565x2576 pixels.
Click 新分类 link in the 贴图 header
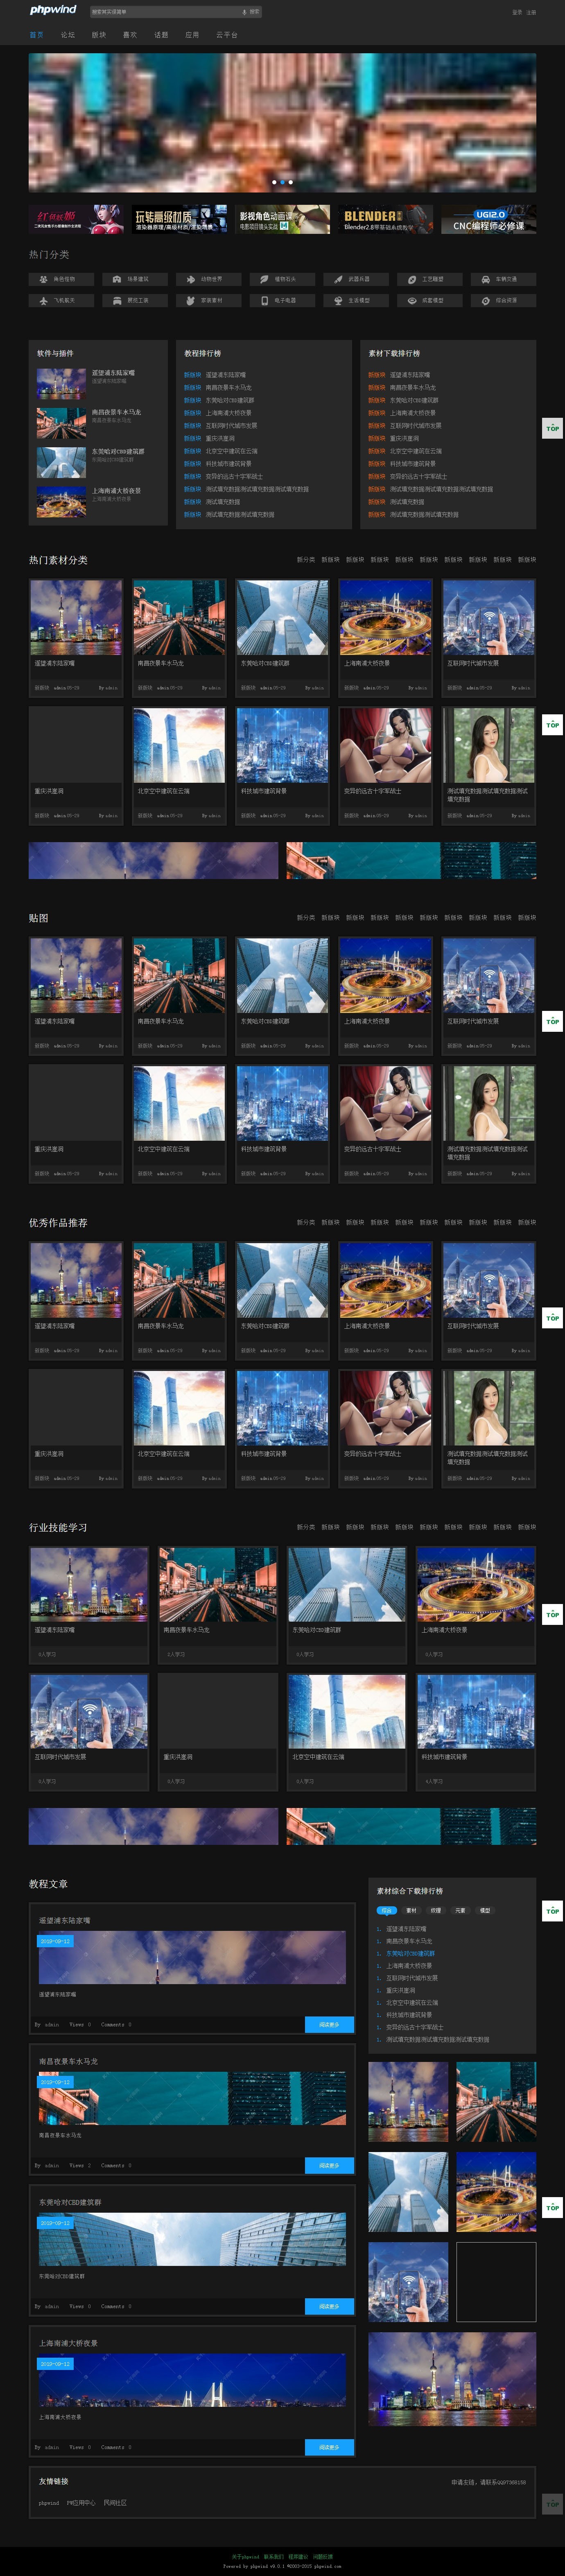click(x=305, y=917)
